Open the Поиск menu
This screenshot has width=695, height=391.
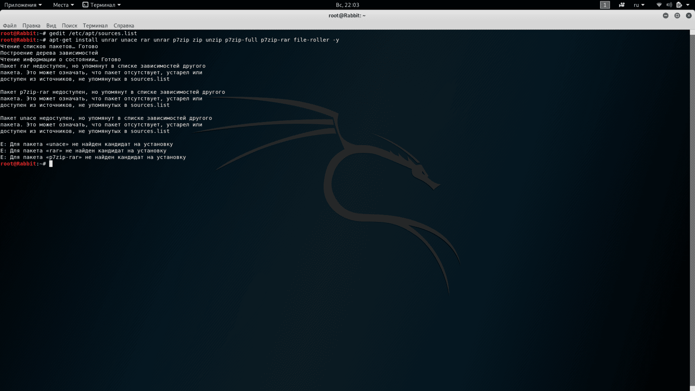pos(69,26)
